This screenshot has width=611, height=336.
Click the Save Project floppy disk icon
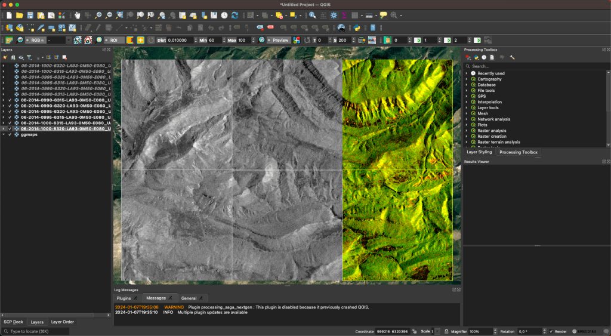tap(30, 15)
